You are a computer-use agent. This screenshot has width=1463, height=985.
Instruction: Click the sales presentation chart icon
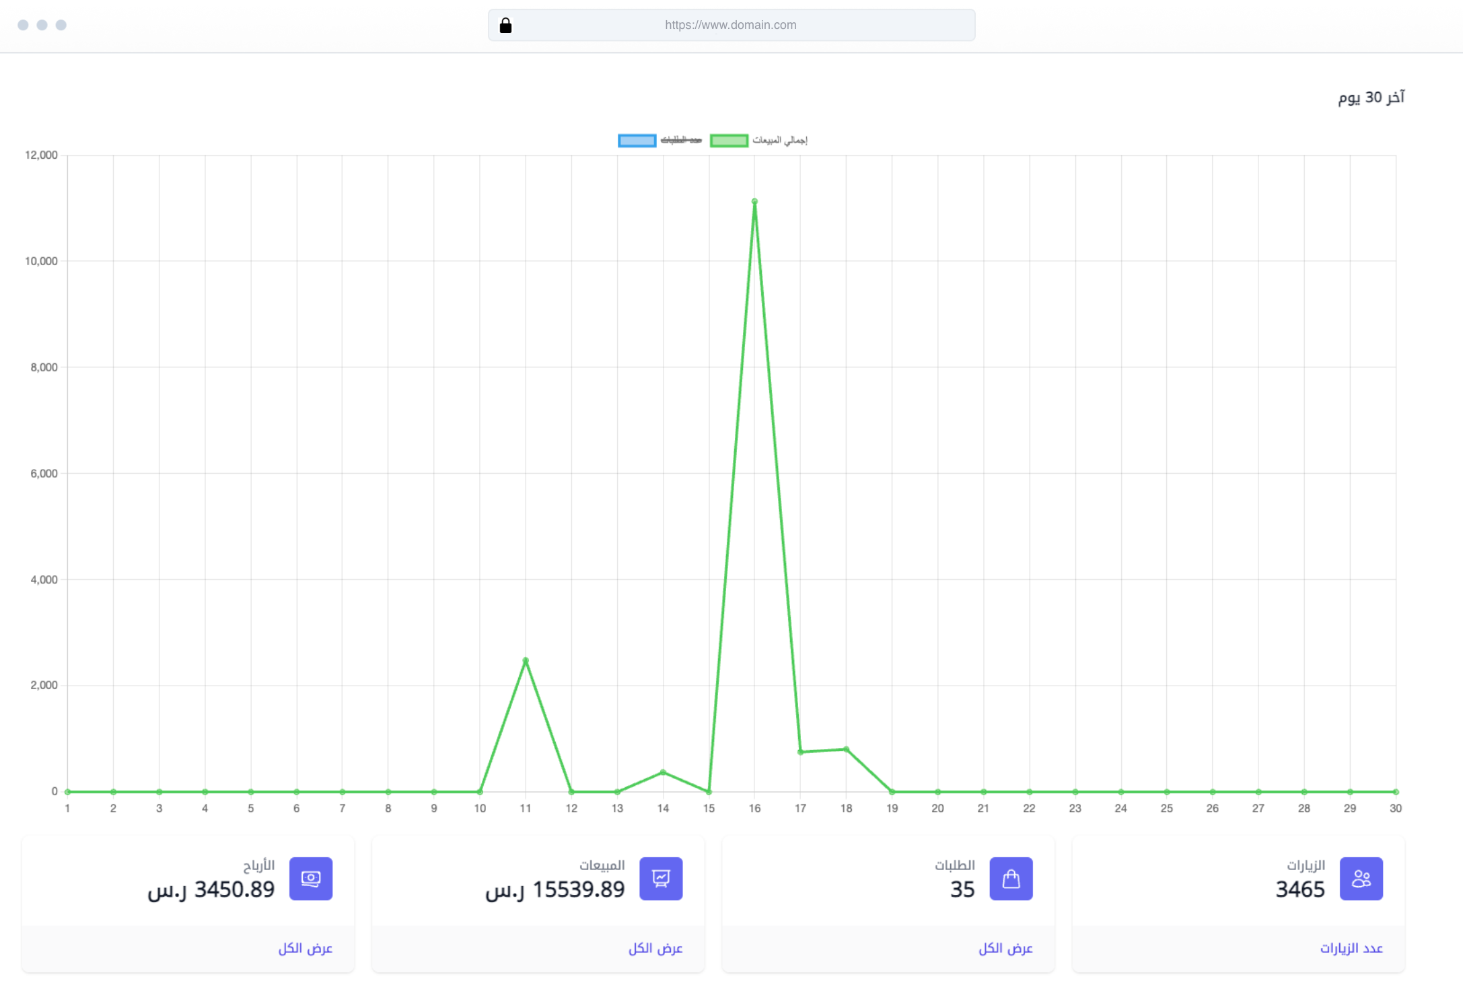[x=661, y=878]
